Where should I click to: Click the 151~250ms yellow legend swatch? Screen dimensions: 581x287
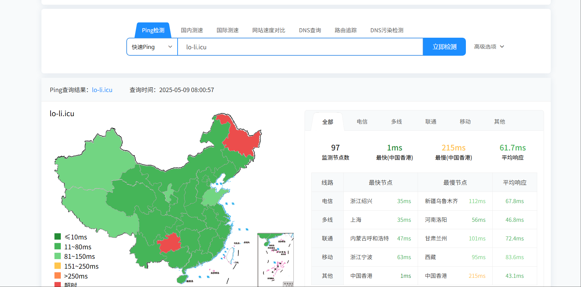tap(58, 266)
